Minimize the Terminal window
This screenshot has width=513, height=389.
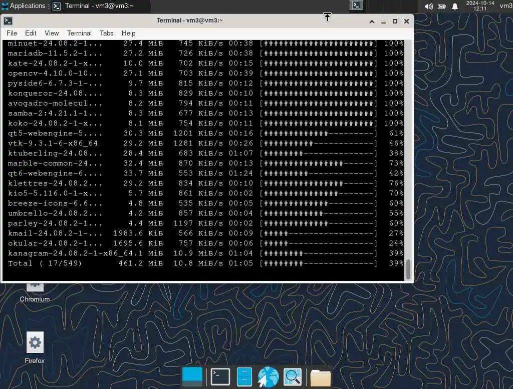click(383, 21)
